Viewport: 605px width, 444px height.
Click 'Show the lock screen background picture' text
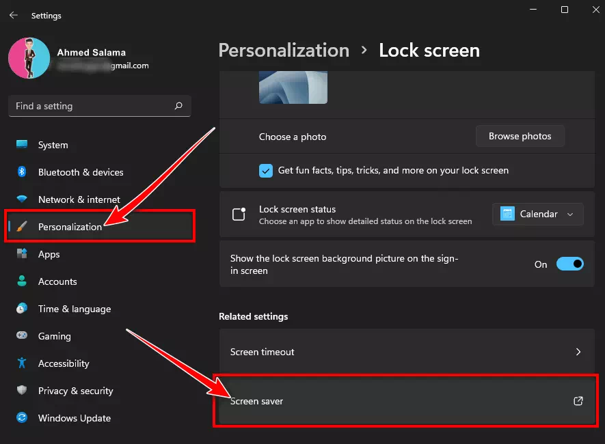tap(344, 264)
